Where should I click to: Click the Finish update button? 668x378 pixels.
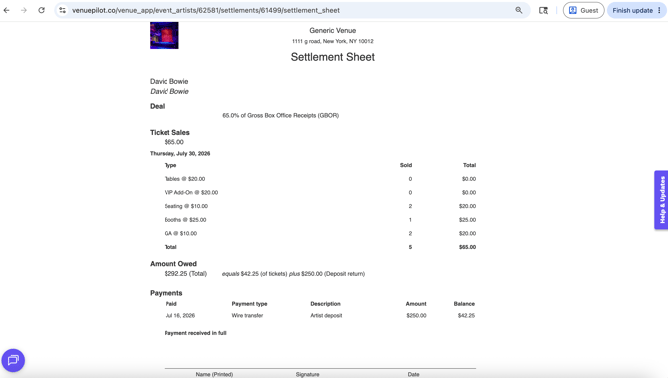pyautogui.click(x=633, y=10)
